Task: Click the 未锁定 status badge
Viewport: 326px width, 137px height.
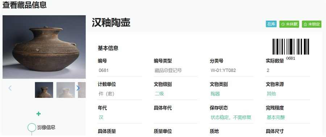Action: pos(312,24)
